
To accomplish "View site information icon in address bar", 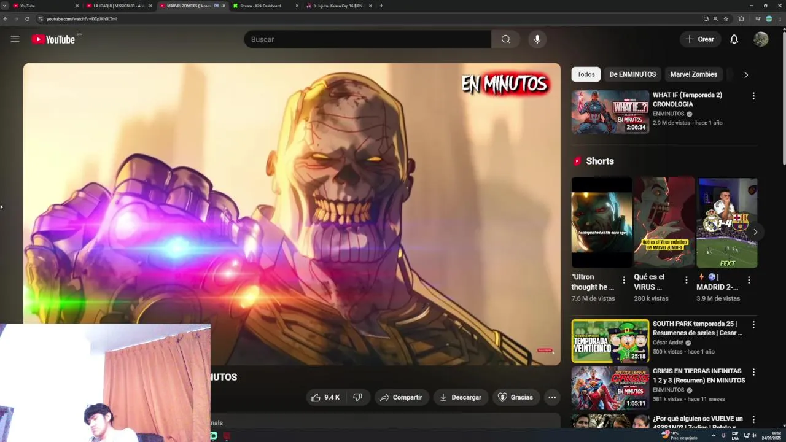I will (x=41, y=19).
